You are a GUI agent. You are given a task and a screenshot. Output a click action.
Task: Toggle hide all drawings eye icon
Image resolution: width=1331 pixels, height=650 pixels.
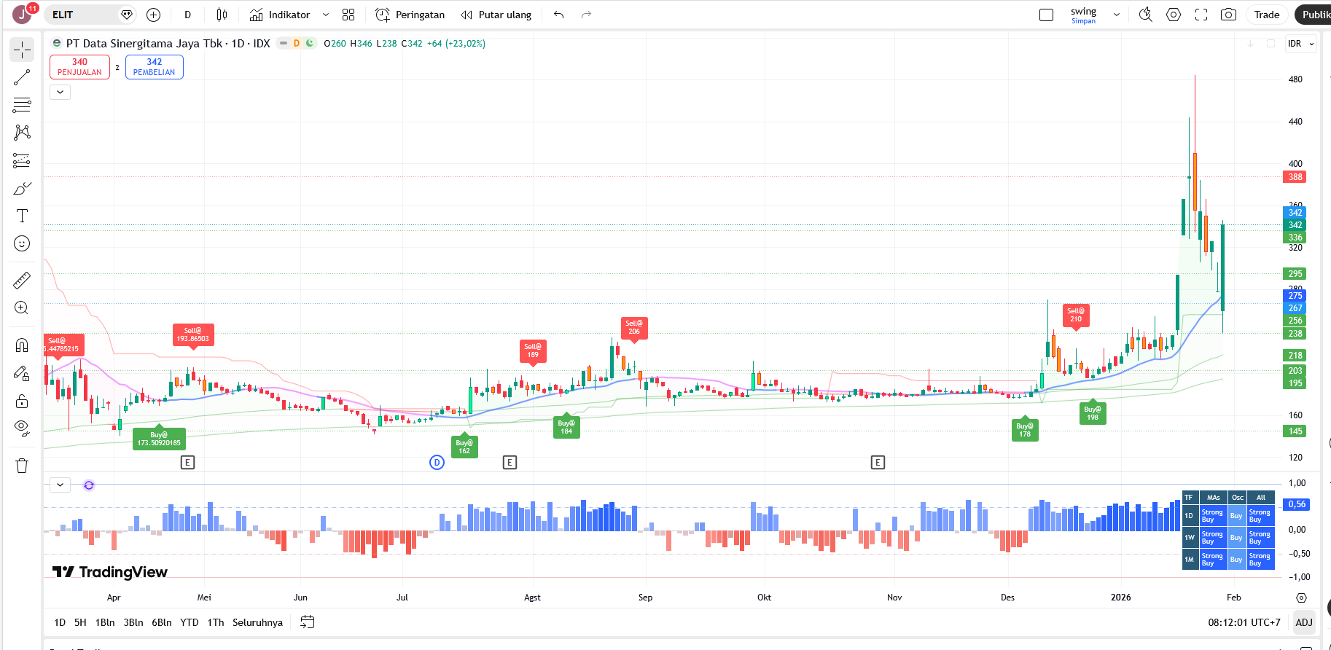point(22,428)
